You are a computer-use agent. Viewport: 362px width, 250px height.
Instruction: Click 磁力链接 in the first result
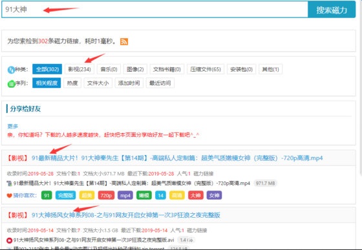[204, 173]
